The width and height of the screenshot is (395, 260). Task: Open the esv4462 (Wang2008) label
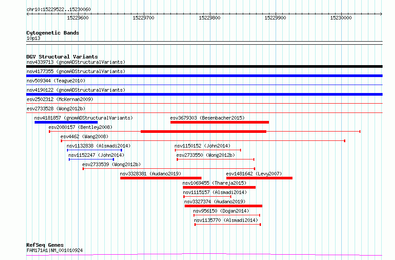pos(84,136)
